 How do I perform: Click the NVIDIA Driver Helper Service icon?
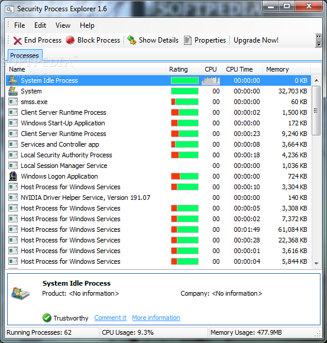pyautogui.click(x=13, y=198)
